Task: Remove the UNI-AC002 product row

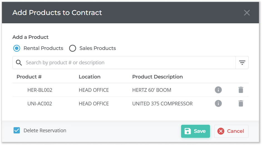Action: [x=241, y=103]
